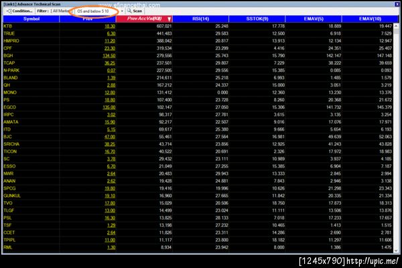This screenshot has height=268, width=402.
Task: Select the MONO symbol
Action: (10, 92)
